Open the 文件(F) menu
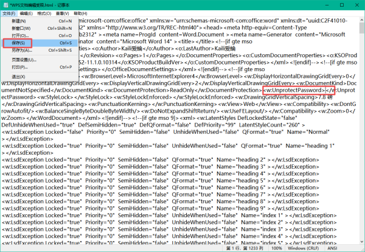 [9, 13]
